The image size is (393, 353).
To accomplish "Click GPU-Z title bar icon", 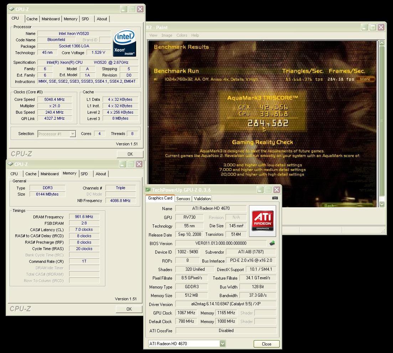I will tap(148, 190).
